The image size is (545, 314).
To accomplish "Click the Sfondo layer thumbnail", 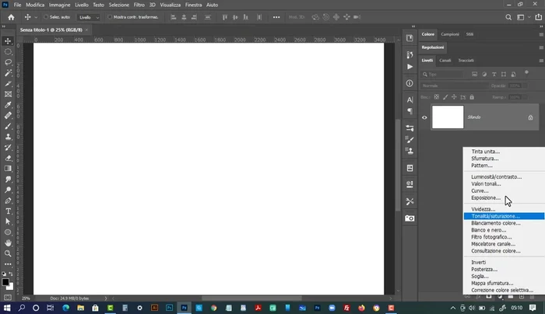I will [447, 117].
